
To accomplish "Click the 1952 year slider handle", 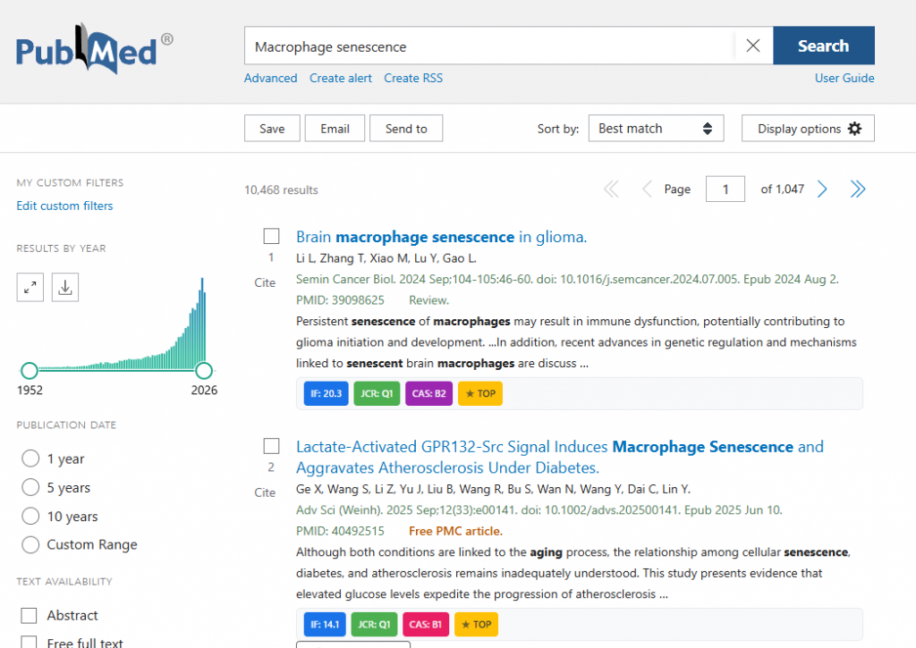I will pyautogui.click(x=30, y=371).
